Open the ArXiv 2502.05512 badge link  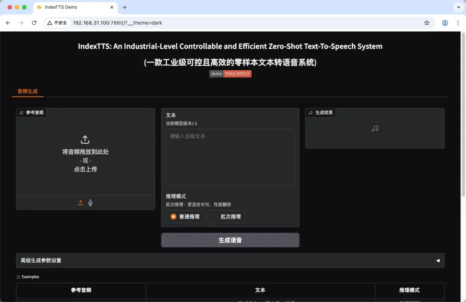(230, 74)
